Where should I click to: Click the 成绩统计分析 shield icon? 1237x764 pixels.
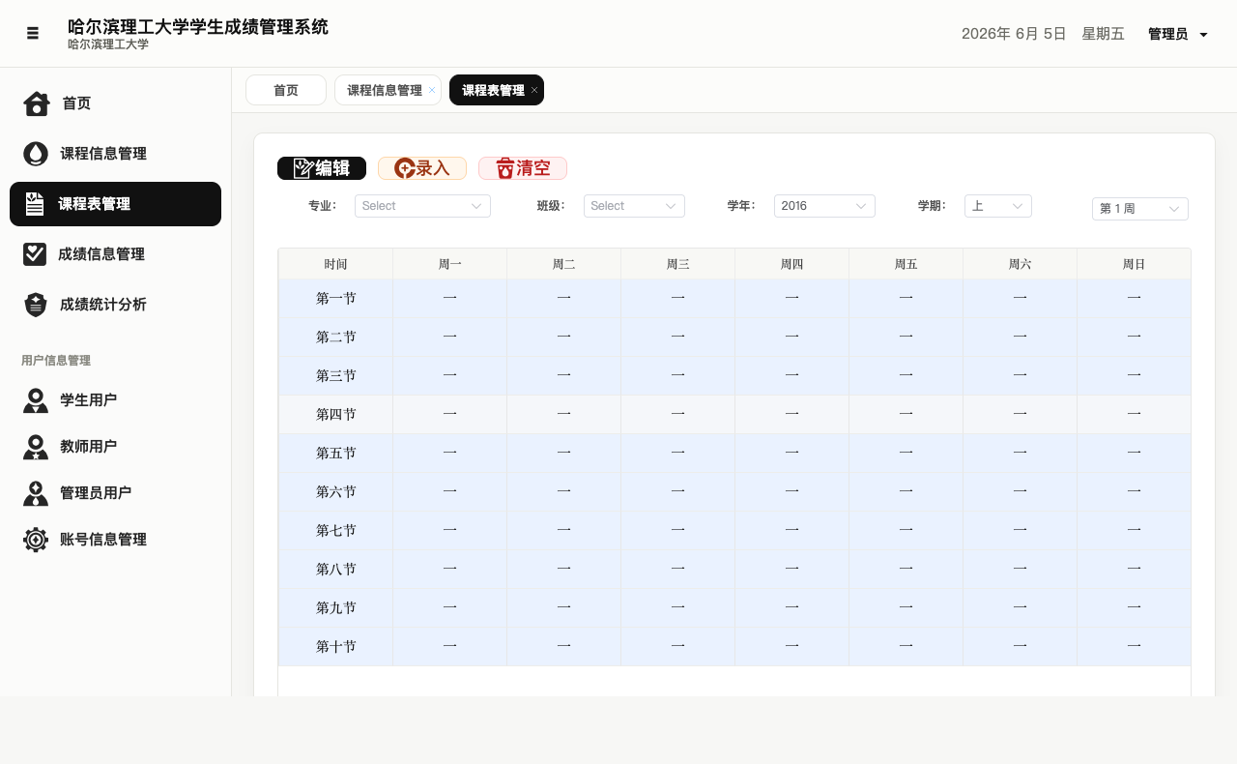(36, 305)
